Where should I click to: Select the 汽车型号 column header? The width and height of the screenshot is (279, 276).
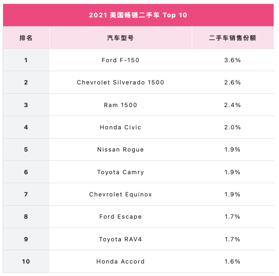click(121, 38)
